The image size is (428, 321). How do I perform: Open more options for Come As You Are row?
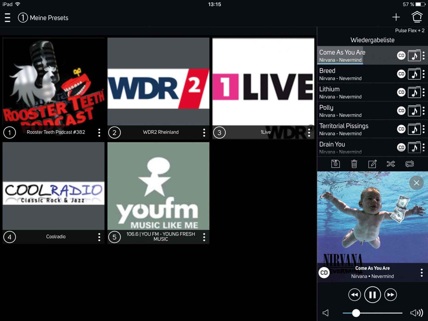424,55
